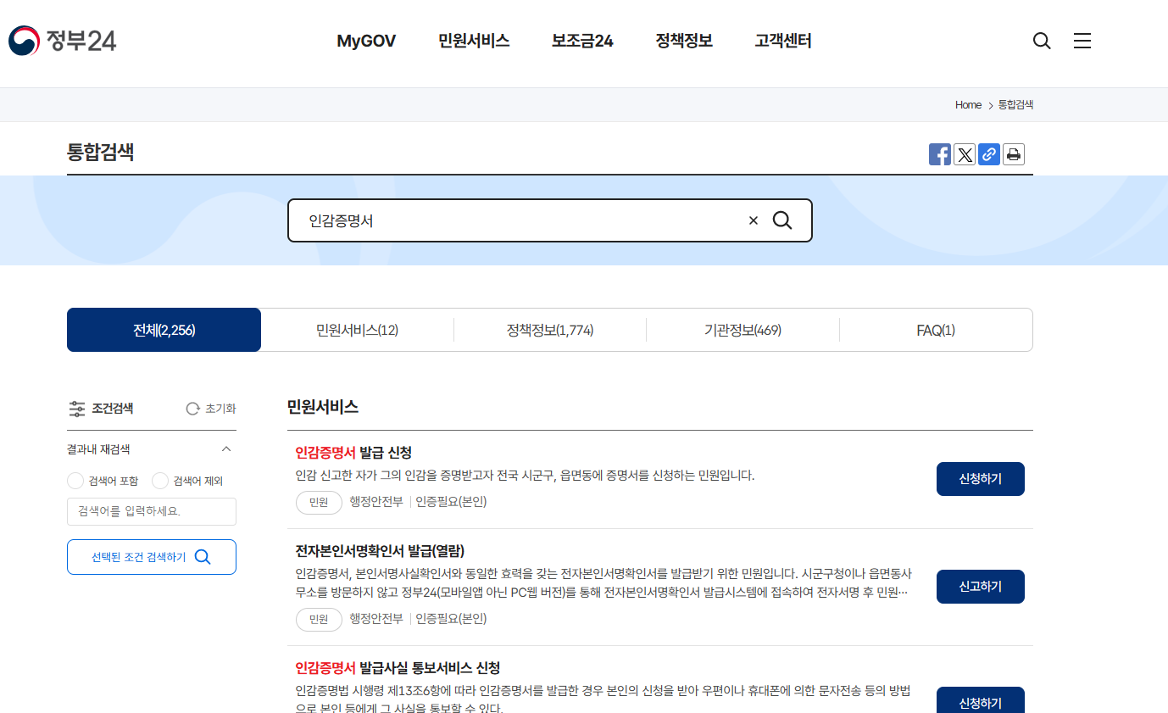The height and width of the screenshot is (713, 1168).
Task: Click 신고하기 for 전자본인서명확인서 발급
Action: click(980, 586)
